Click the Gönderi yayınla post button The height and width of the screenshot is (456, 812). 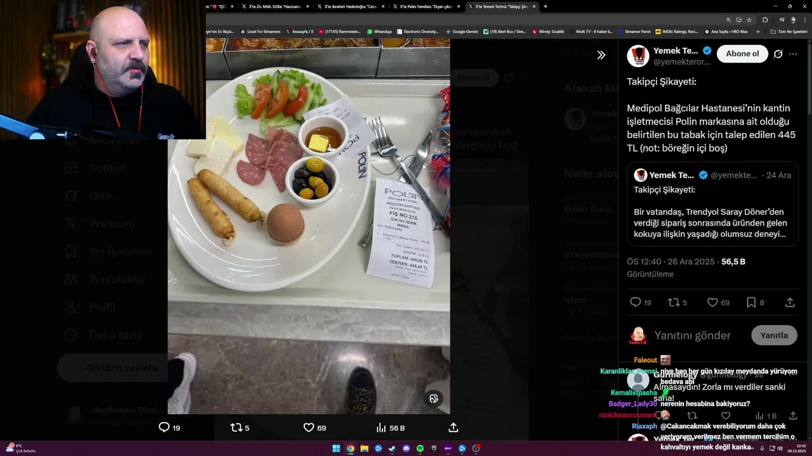113,368
